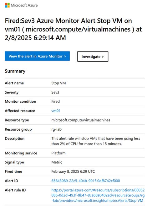The width and height of the screenshot is (157, 206).
Task: Open the Investigate button
Action: [x=93, y=57]
